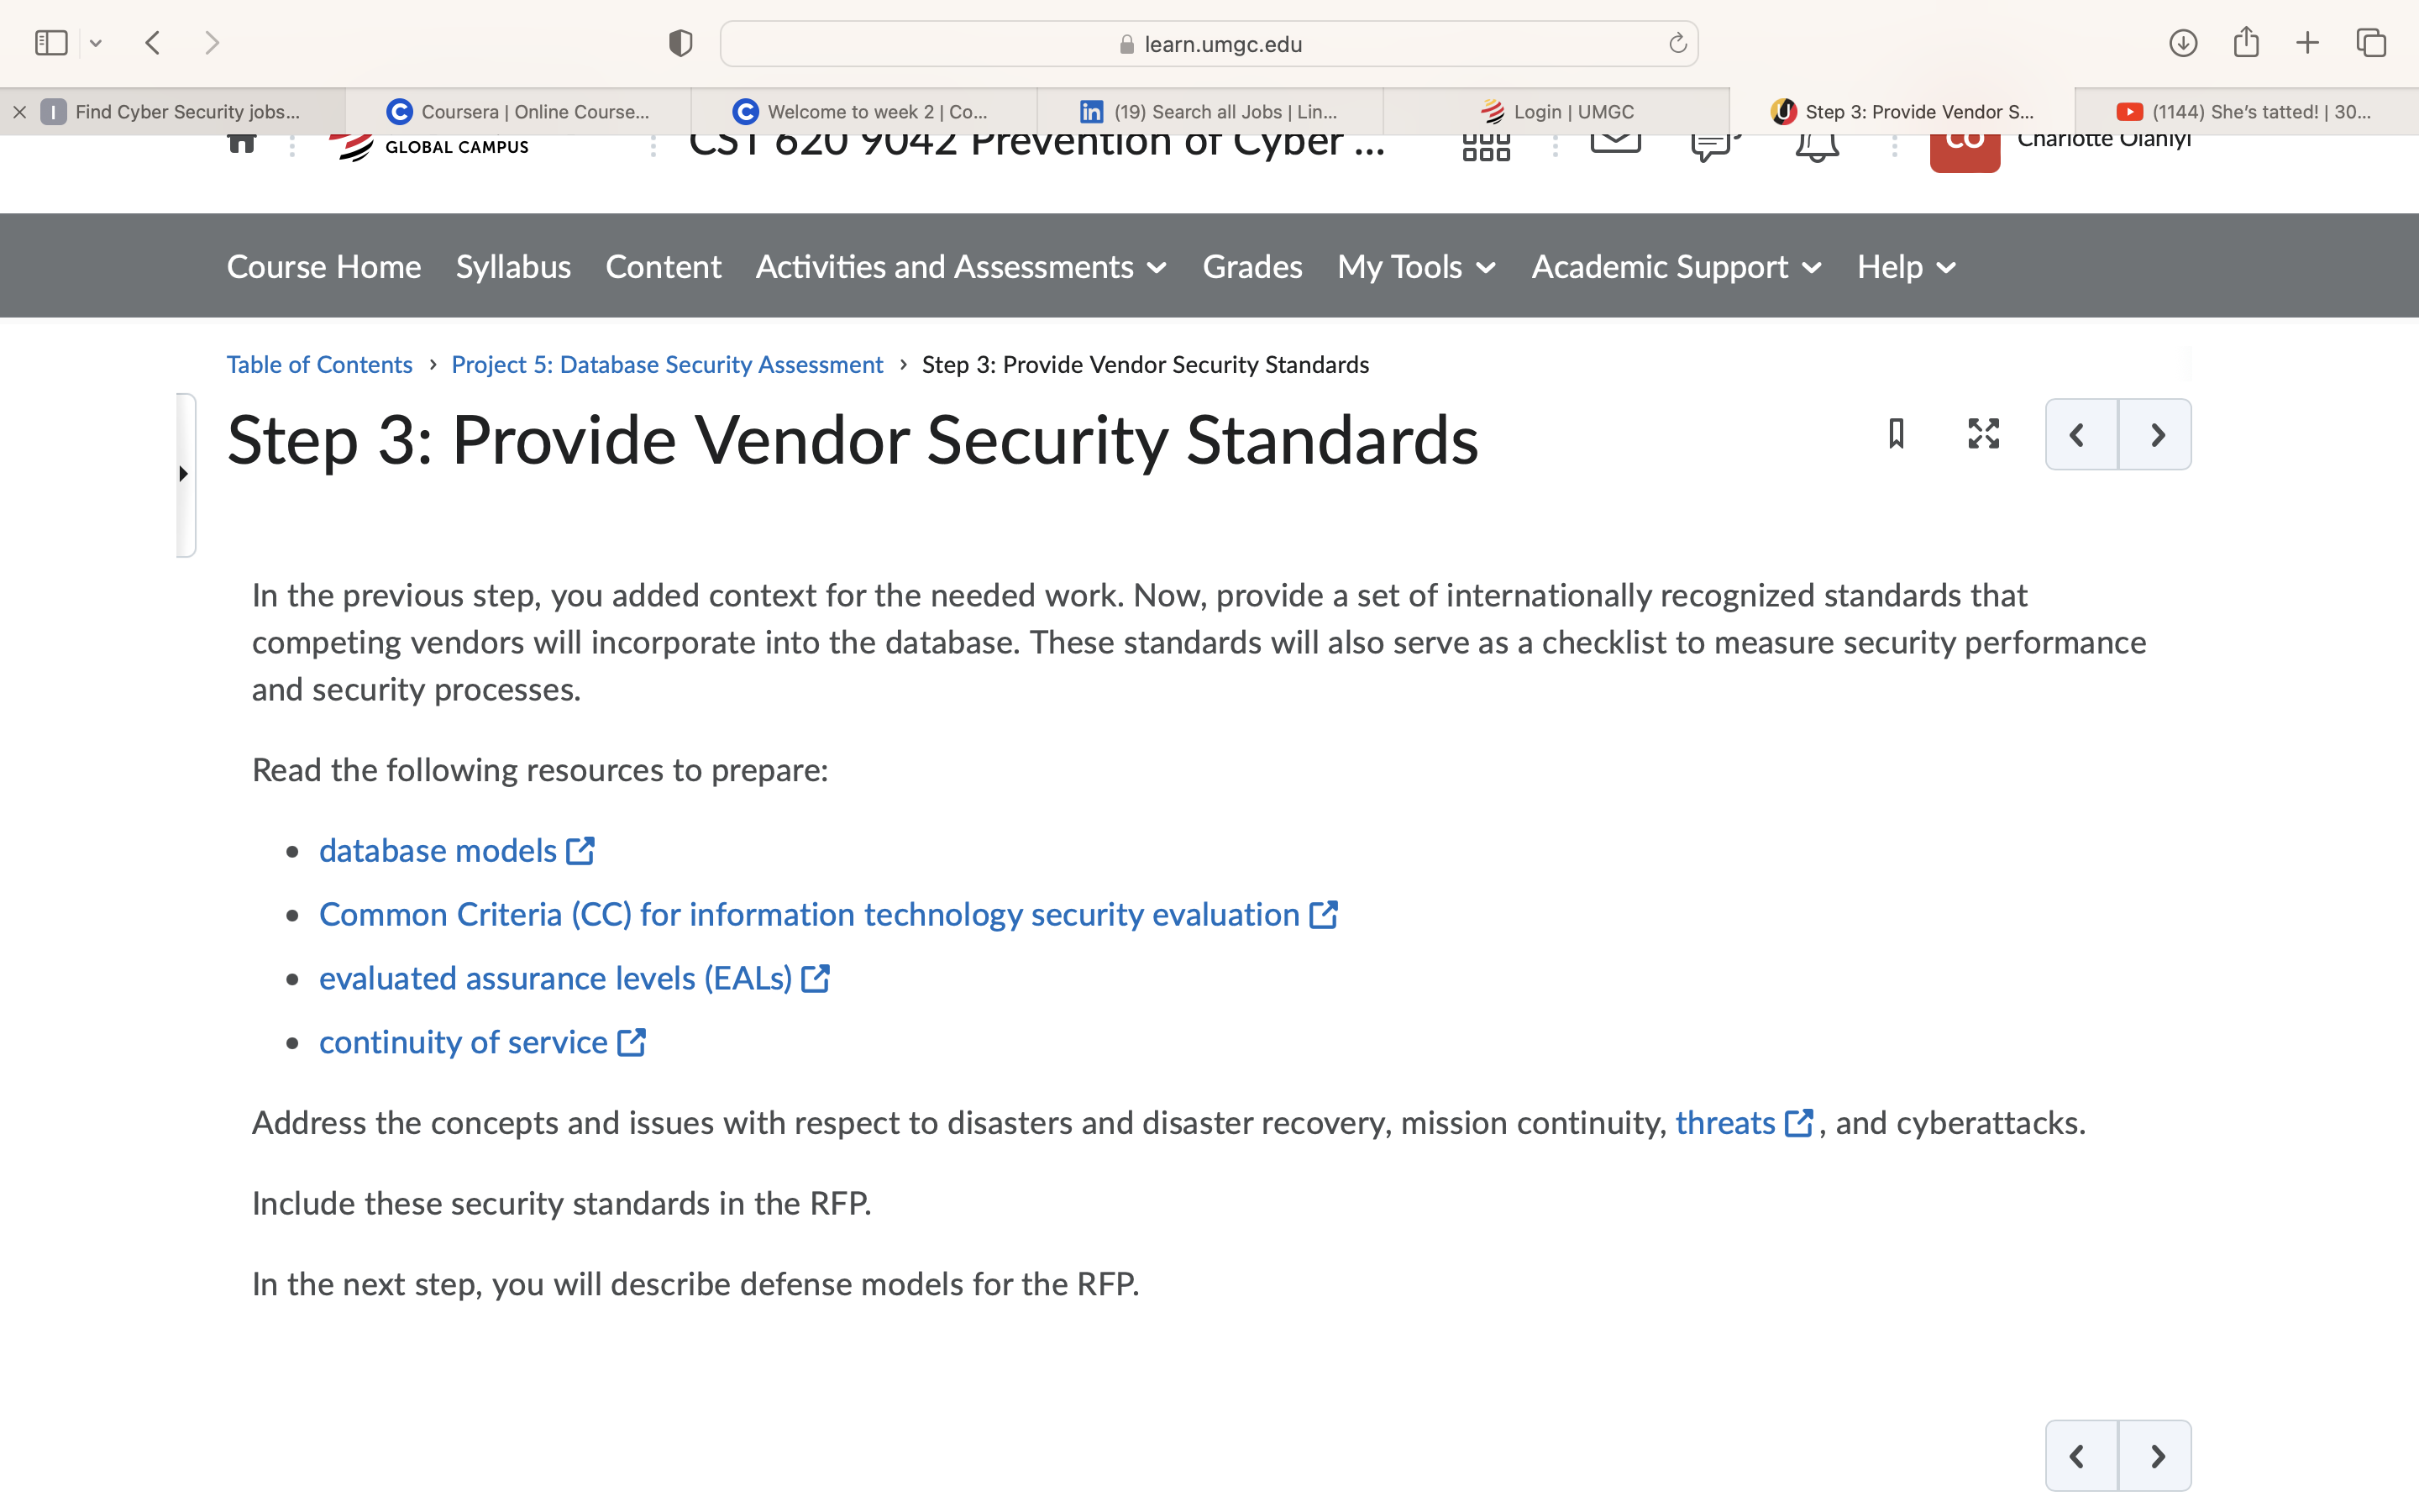
Task: Expand the collapsed side panel arrow
Action: coord(184,474)
